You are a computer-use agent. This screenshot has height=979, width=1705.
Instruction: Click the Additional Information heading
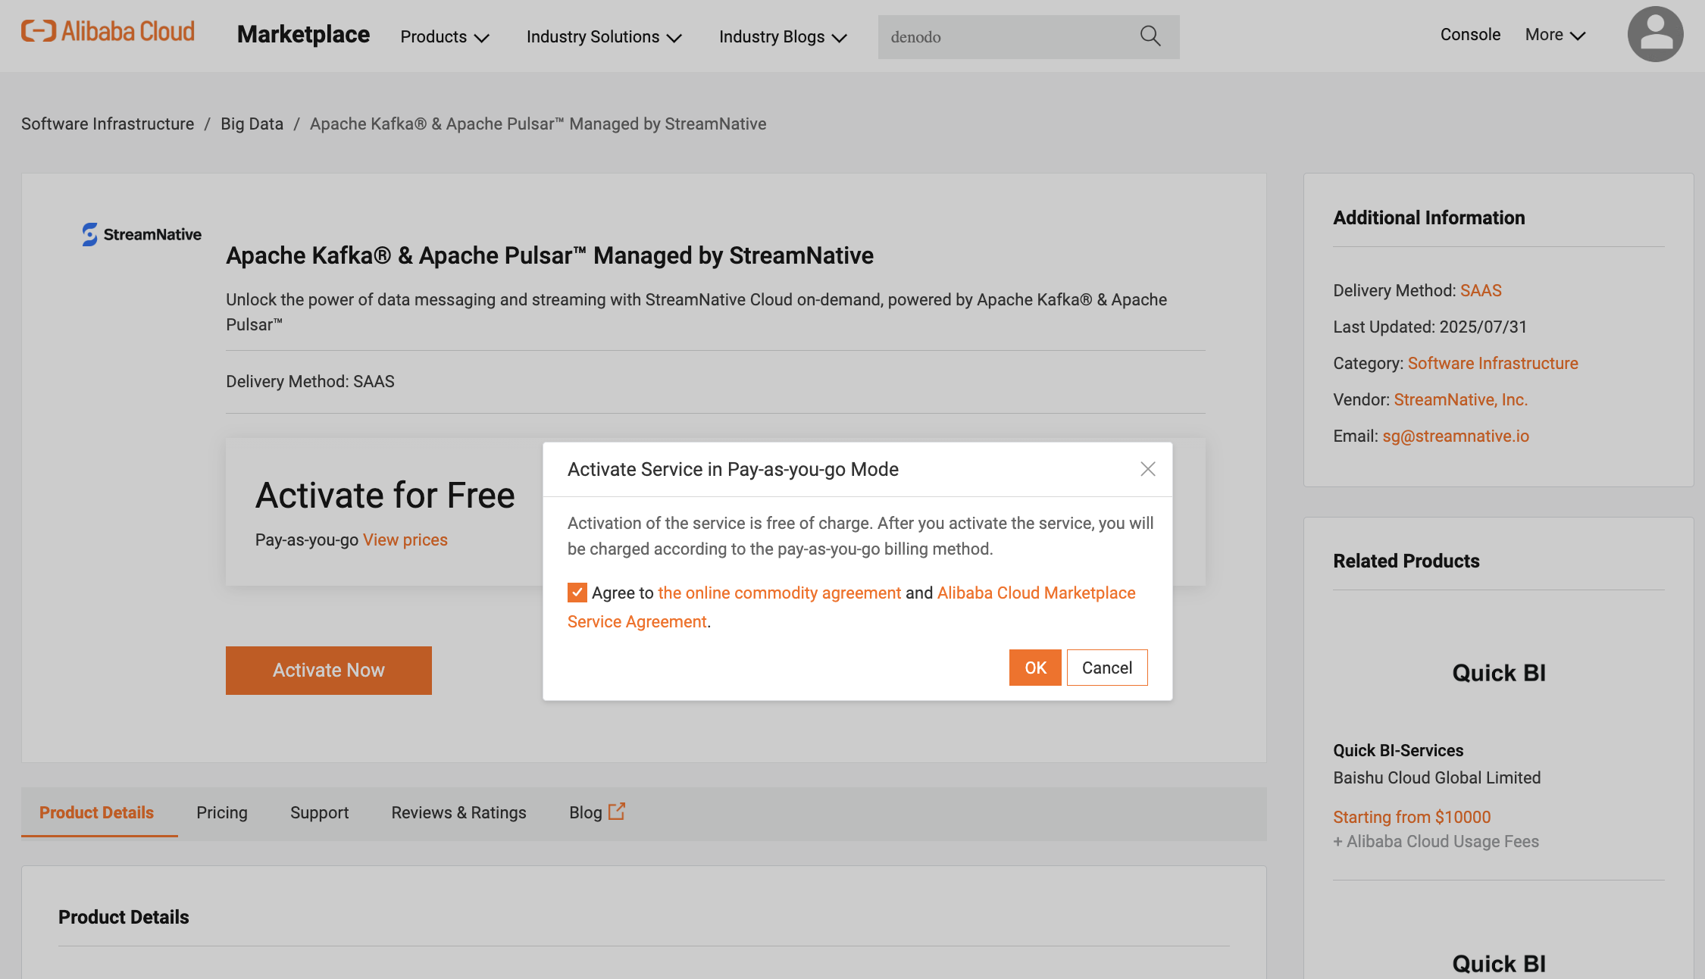[1428, 217]
